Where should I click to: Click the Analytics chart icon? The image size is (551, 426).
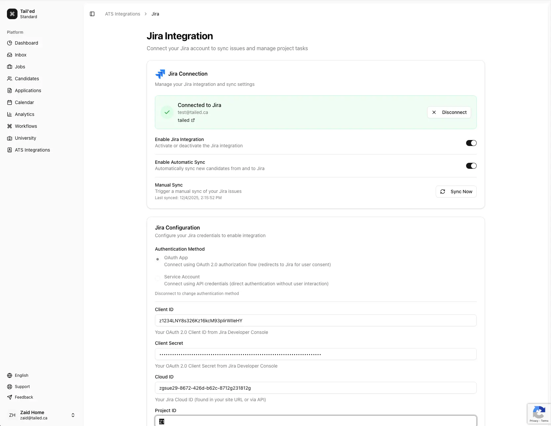pyautogui.click(x=10, y=114)
